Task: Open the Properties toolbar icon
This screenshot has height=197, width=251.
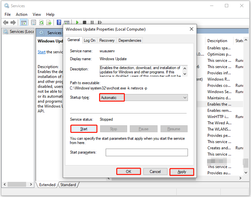Action: [x=33, y=22]
